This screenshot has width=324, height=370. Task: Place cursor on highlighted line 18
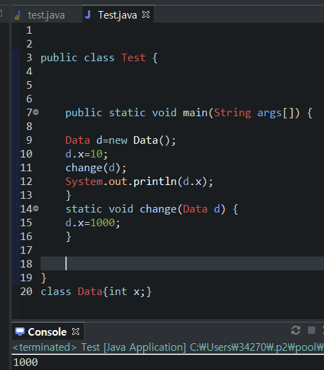click(182, 263)
